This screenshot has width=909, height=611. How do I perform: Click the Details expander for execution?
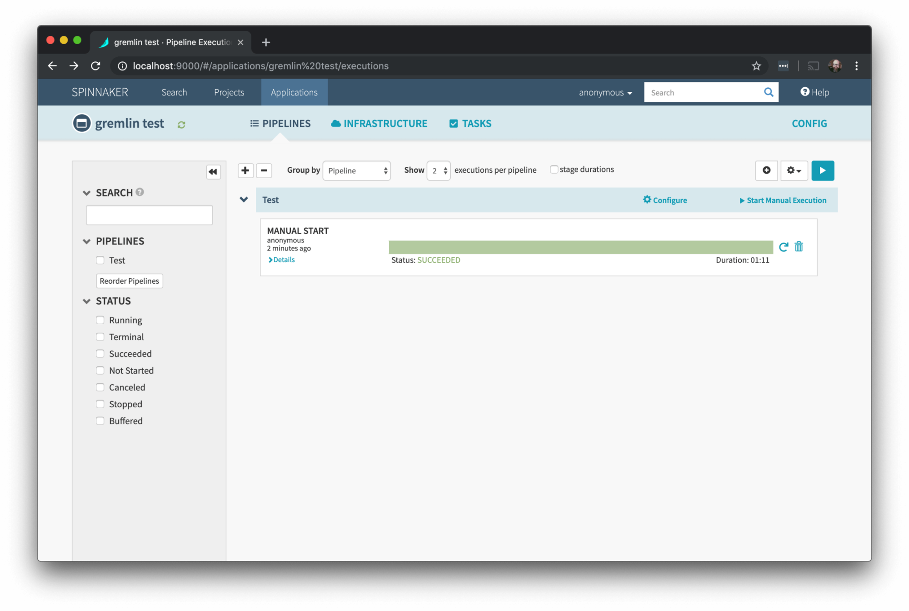click(281, 259)
